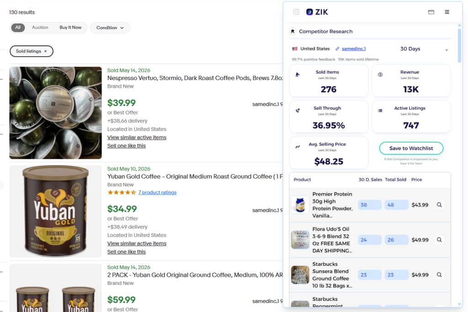This screenshot has width=468, height=312.
Task: Click the 48 total sold value
Action: click(396, 205)
